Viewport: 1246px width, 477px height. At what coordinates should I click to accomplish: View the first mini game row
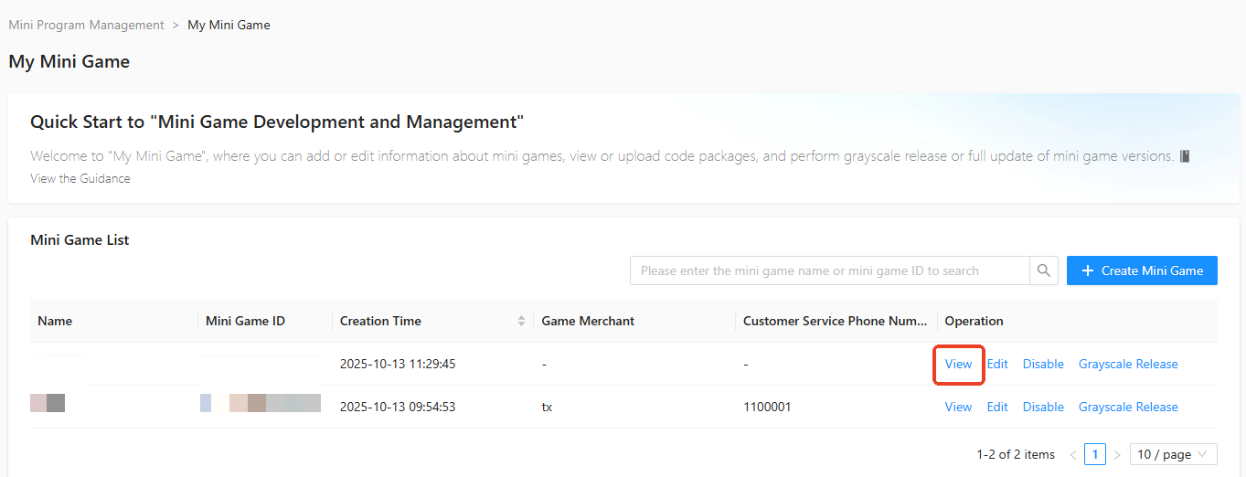[958, 364]
